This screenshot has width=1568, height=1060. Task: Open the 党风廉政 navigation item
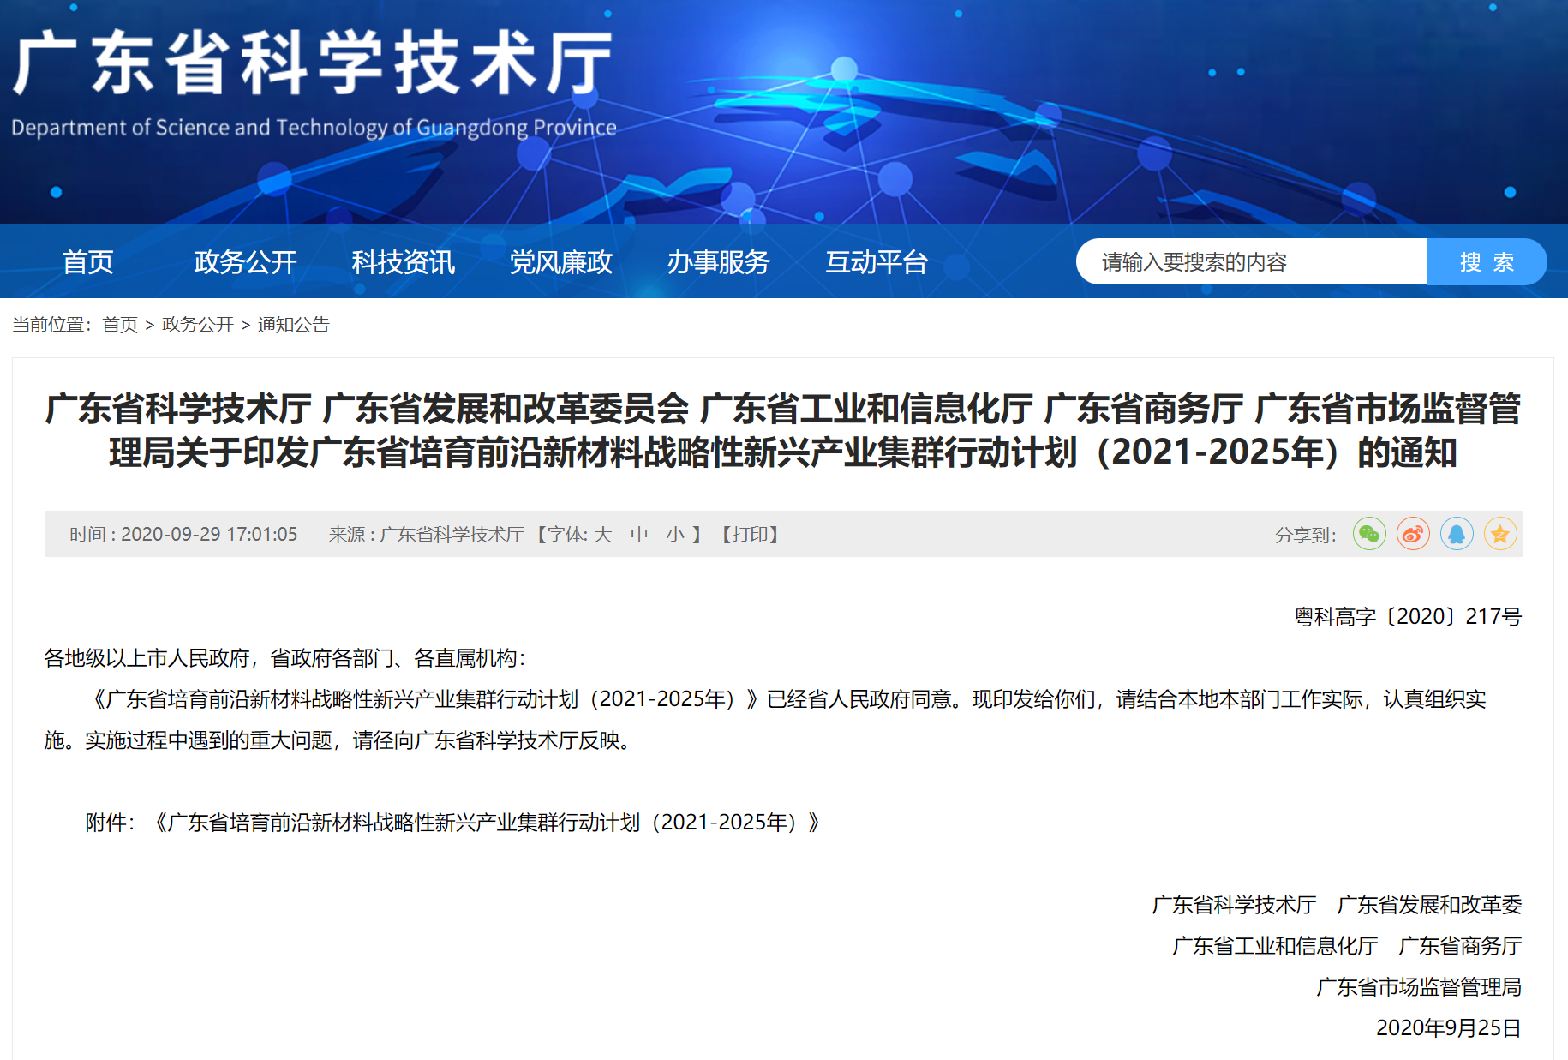(560, 262)
